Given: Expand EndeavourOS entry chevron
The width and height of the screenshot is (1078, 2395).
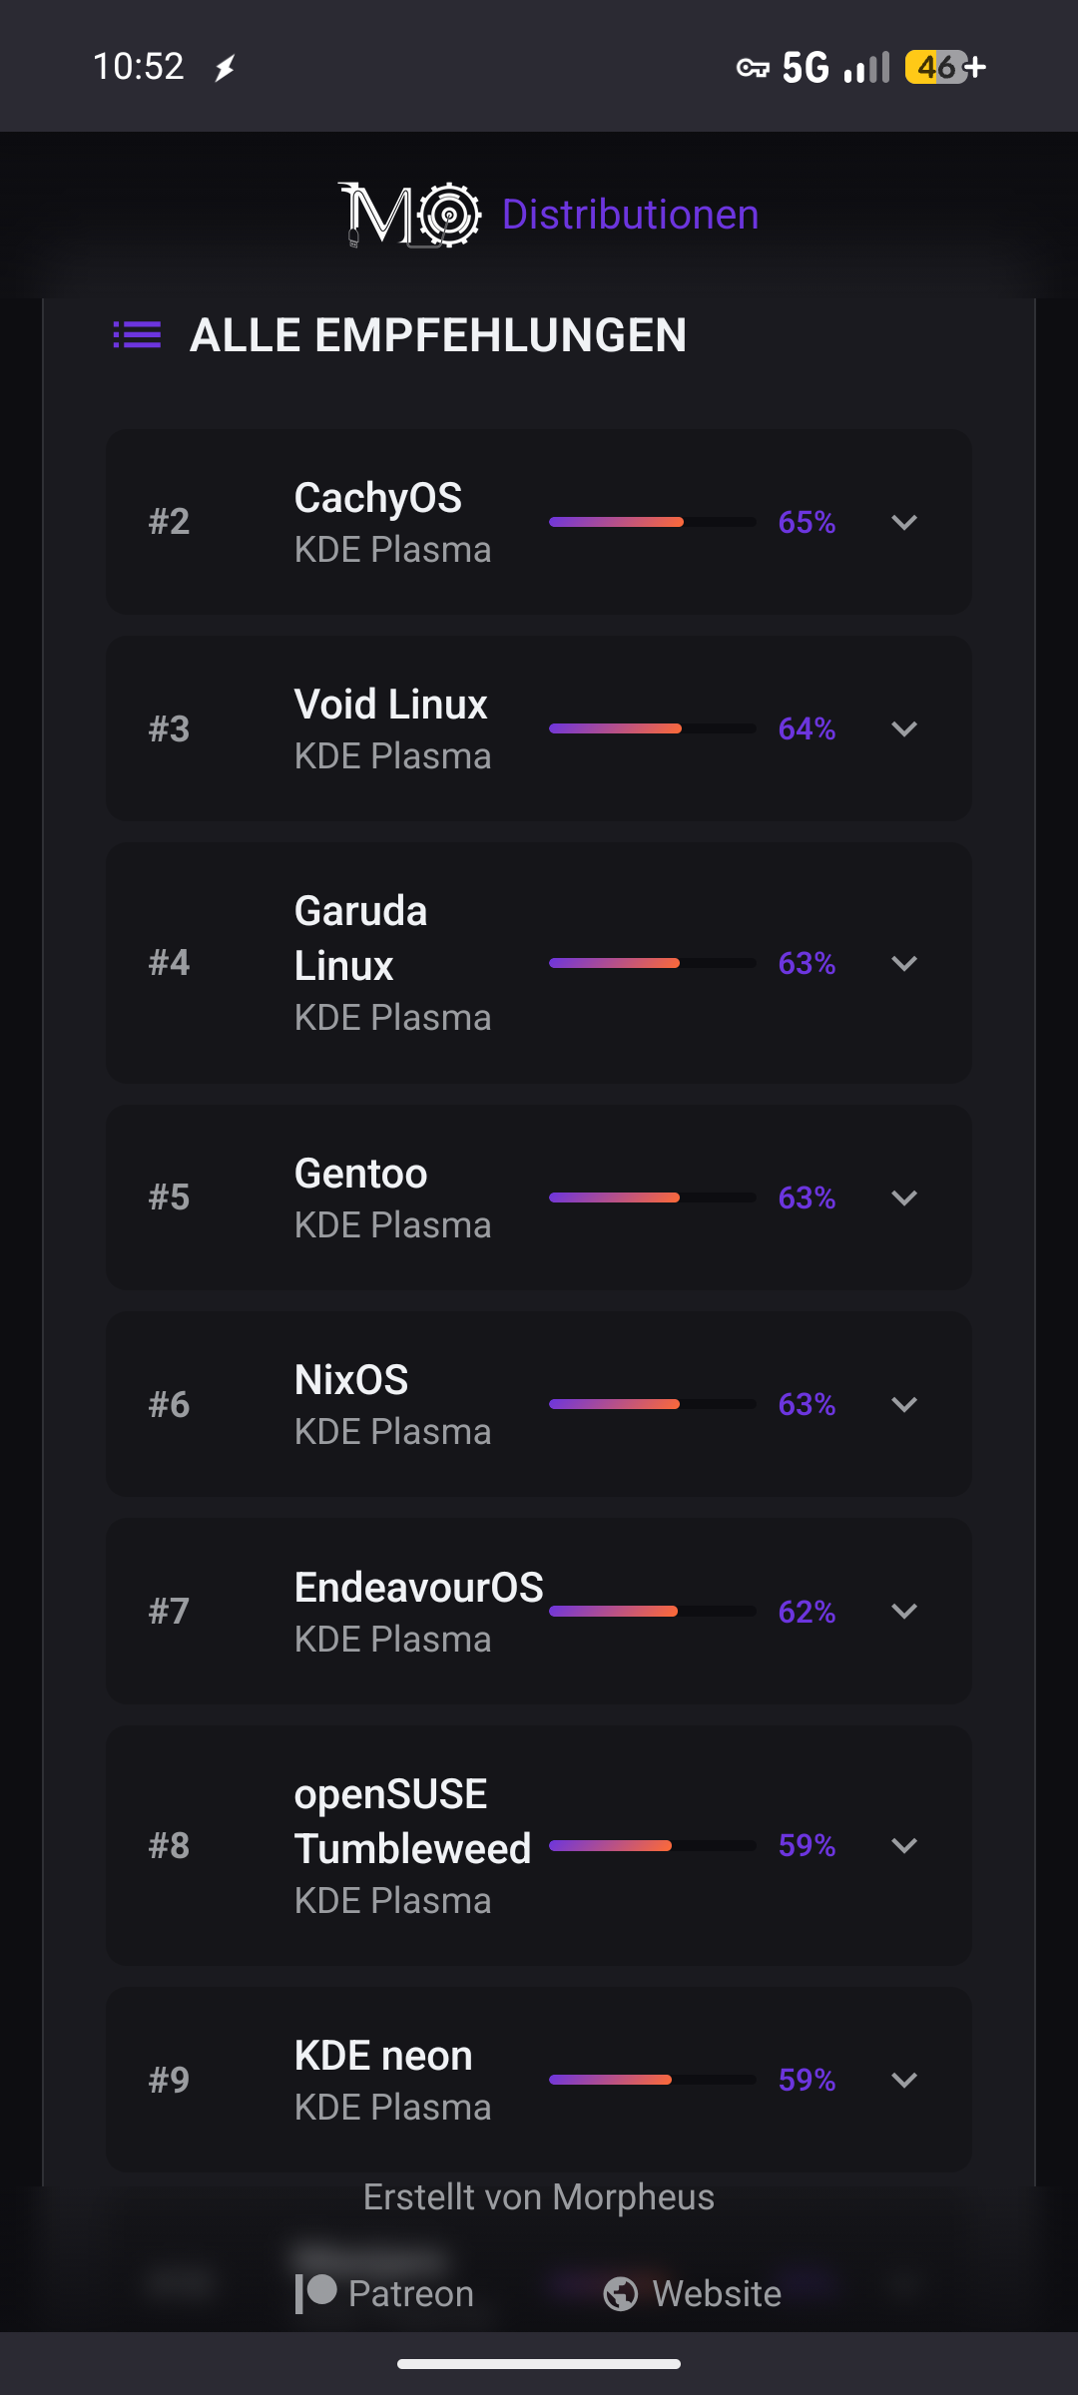Looking at the screenshot, I should [904, 1611].
